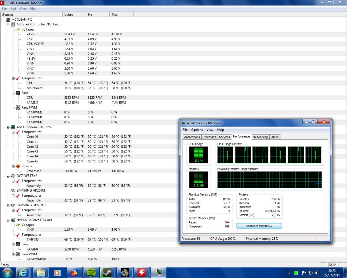Collapse the NVIDIA GeForce GTX 480 node
Viewport: 347px width, 278px height.
point(8,220)
